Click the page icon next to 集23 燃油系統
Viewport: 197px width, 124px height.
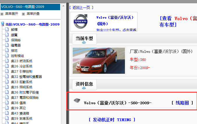coord(7,61)
